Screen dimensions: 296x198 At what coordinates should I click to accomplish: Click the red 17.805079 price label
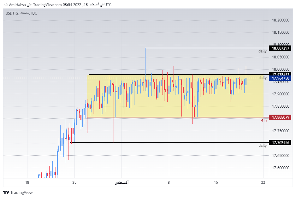280,117
